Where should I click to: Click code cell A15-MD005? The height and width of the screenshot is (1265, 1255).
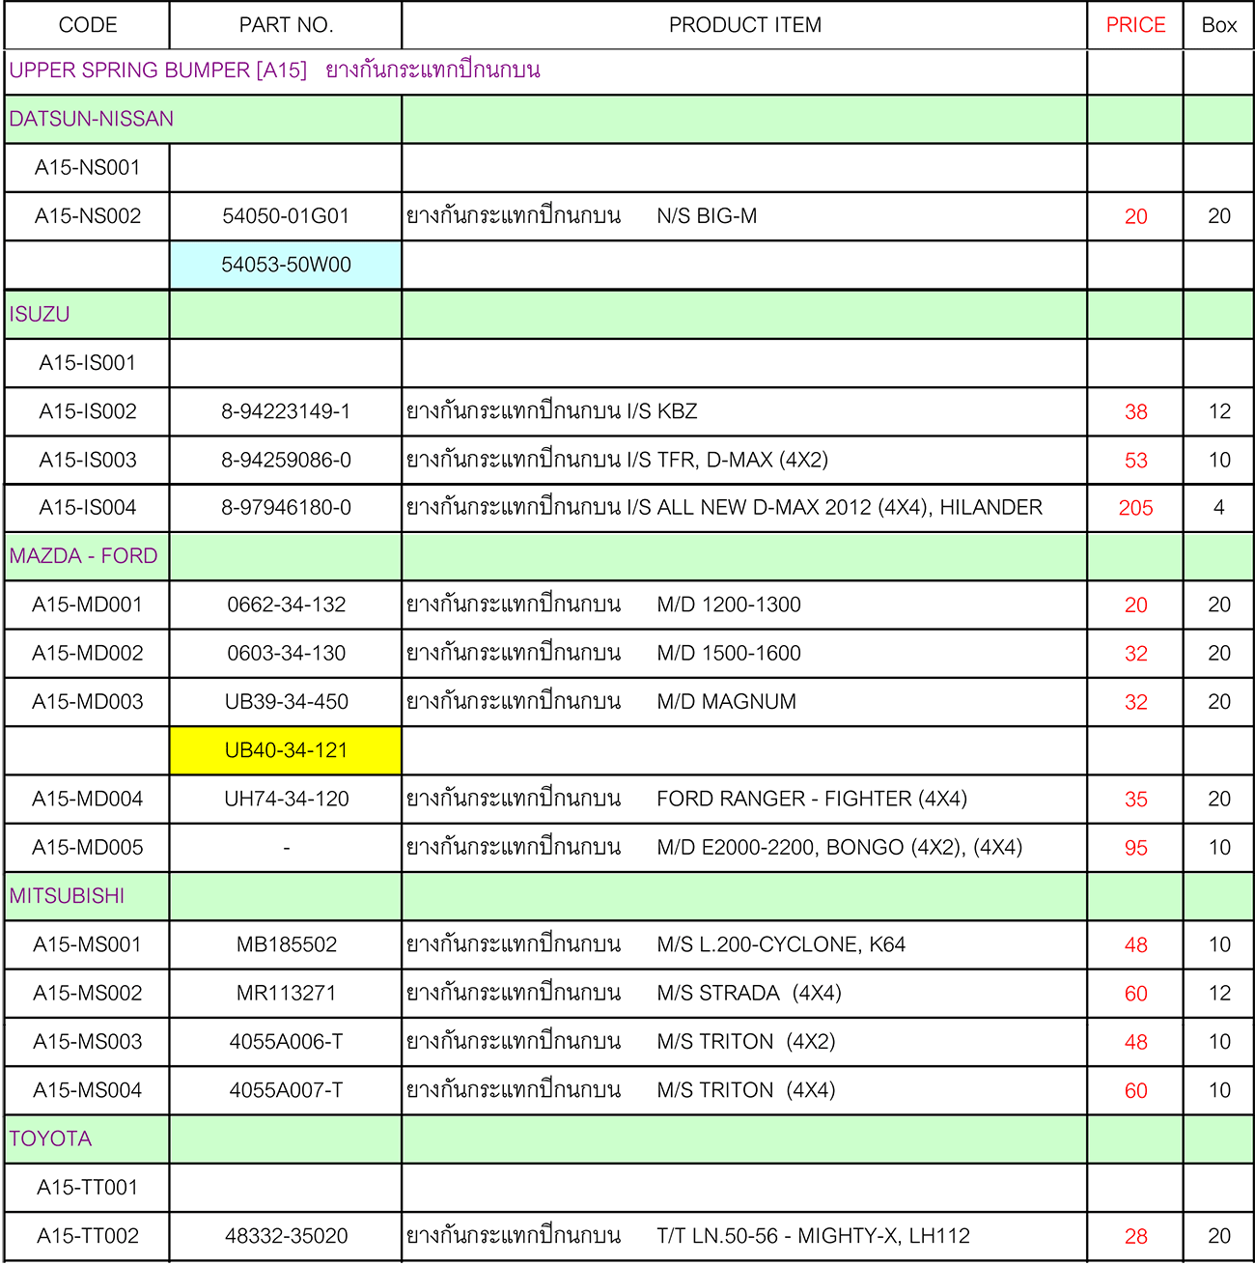pyautogui.click(x=88, y=848)
